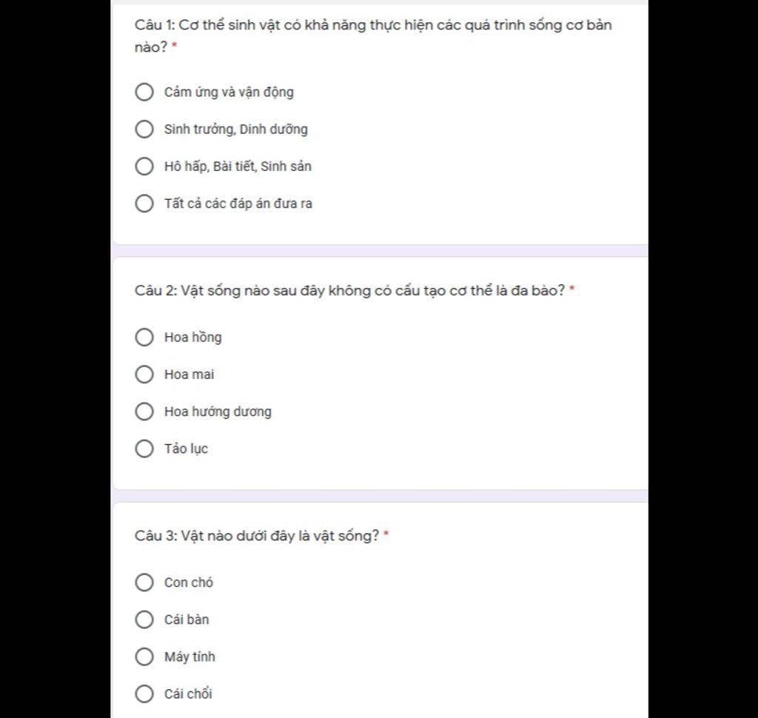Choose 'Con chó' for question 3
Screen dimensions: 758x718
(x=144, y=583)
